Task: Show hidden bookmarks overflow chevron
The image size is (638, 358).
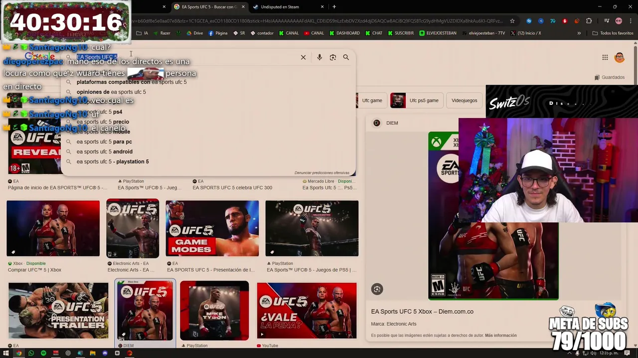Action: pyautogui.click(x=579, y=33)
